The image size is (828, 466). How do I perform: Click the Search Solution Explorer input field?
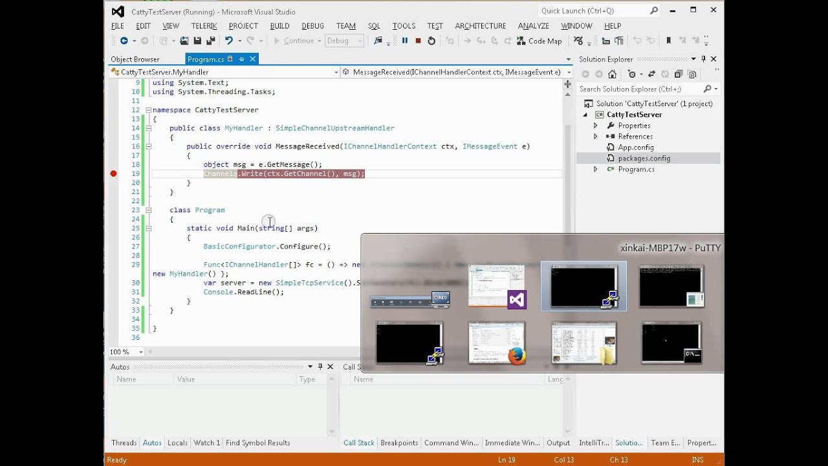click(x=639, y=89)
